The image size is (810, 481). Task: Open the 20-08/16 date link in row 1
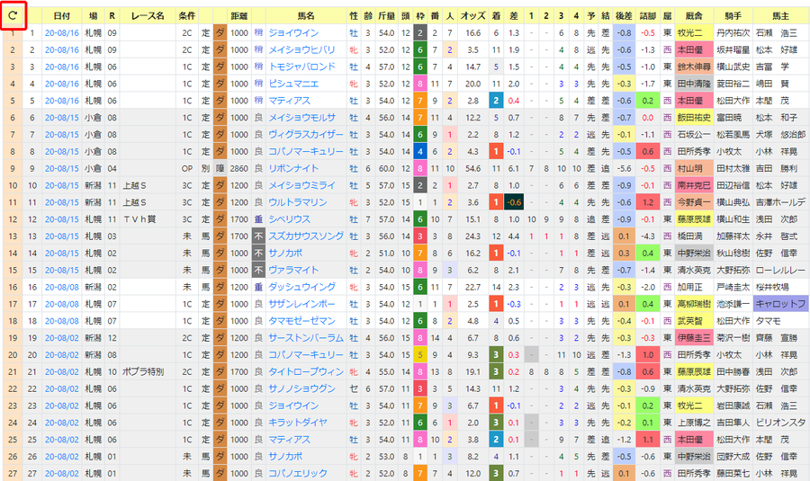(x=62, y=33)
